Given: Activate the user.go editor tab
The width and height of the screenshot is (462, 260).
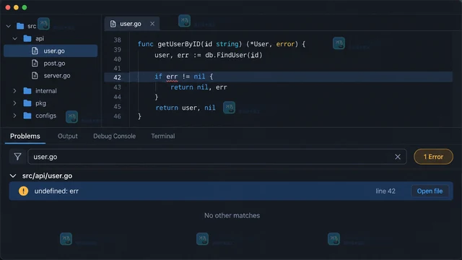Looking at the screenshot, I should tap(132, 24).
